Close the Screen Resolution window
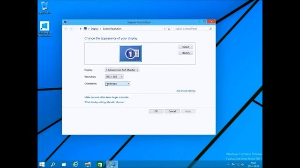Screen dimensions: 300x168 point(211,21)
